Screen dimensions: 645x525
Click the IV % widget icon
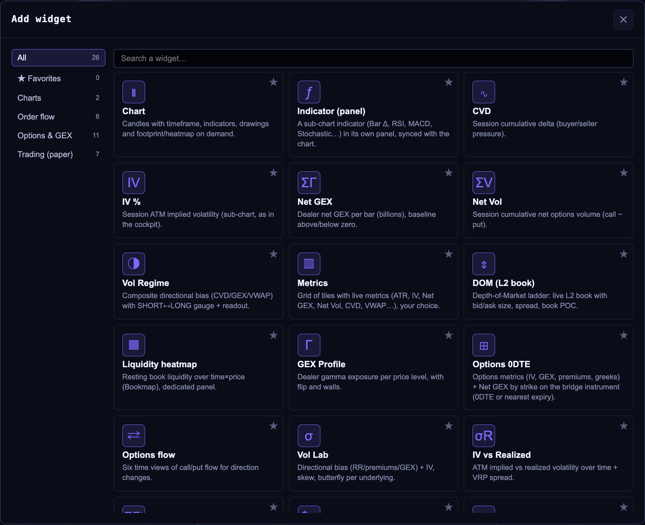pos(133,183)
